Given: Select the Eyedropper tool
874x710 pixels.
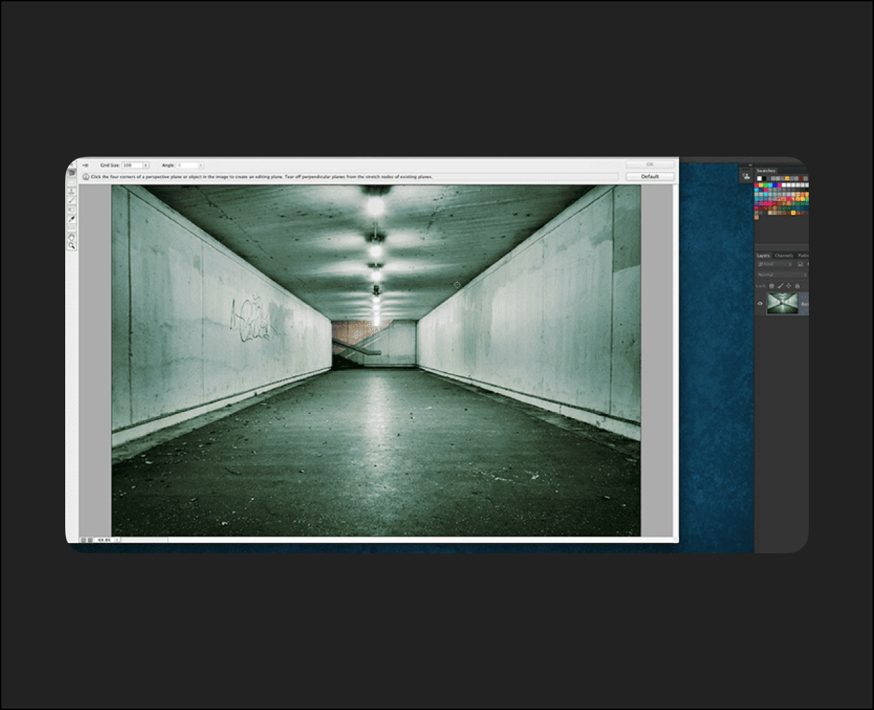Looking at the screenshot, I should pos(71,219).
